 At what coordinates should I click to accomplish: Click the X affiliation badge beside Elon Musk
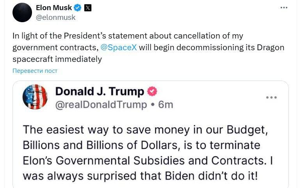88,8
